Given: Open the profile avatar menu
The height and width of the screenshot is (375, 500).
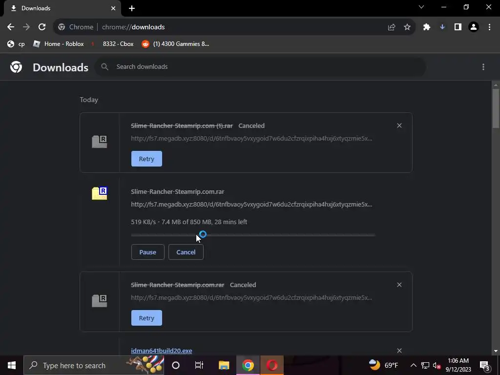Looking at the screenshot, I should pos(474,27).
